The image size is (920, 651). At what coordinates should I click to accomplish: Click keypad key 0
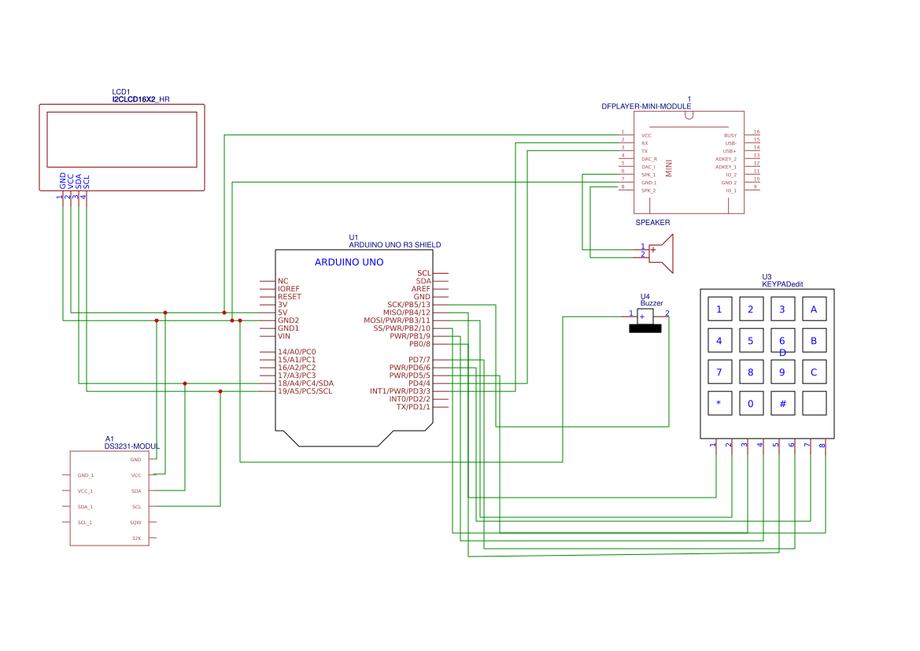pos(751,403)
